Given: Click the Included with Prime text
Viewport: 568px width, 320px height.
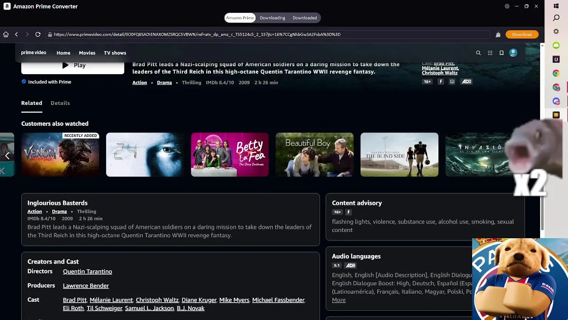Looking at the screenshot, I should (50, 82).
